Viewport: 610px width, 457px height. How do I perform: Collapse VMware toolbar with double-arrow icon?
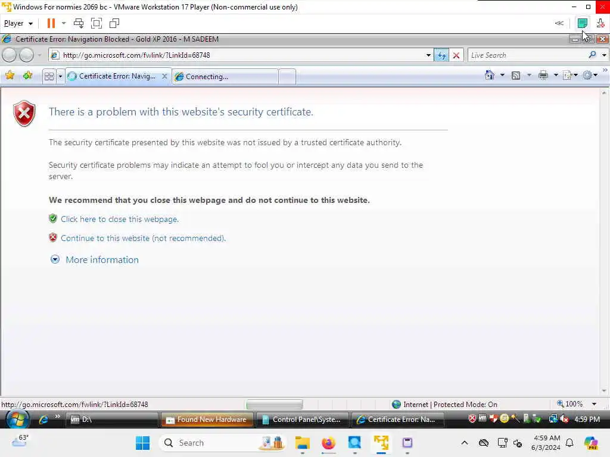559,23
